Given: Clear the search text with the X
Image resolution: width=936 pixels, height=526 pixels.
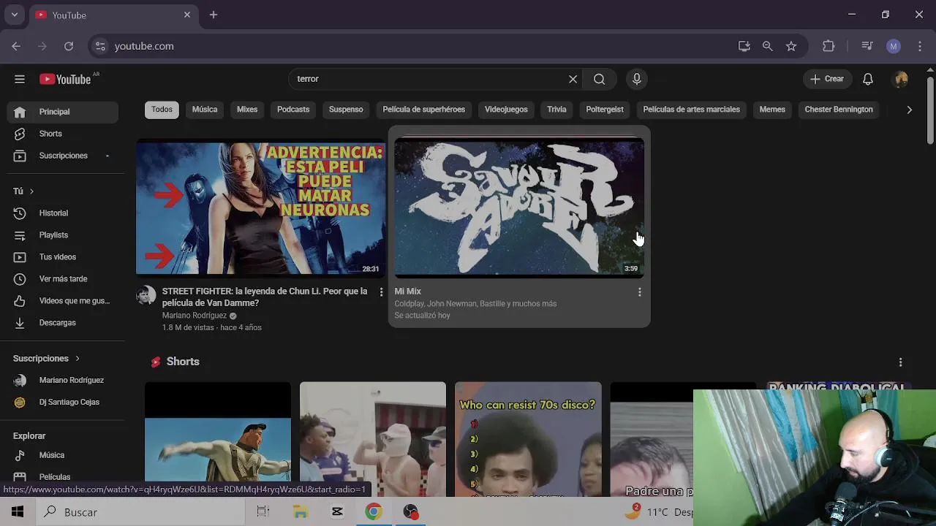Looking at the screenshot, I should (x=573, y=79).
